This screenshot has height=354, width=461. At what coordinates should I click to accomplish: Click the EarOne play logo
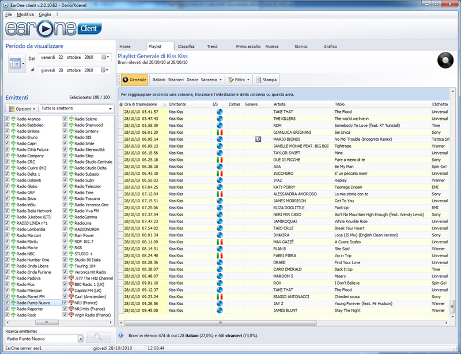(x=46, y=29)
